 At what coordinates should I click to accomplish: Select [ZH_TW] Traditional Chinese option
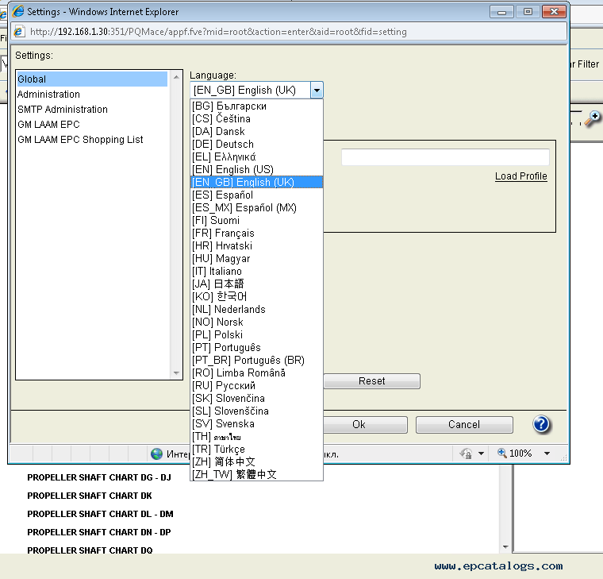234,474
